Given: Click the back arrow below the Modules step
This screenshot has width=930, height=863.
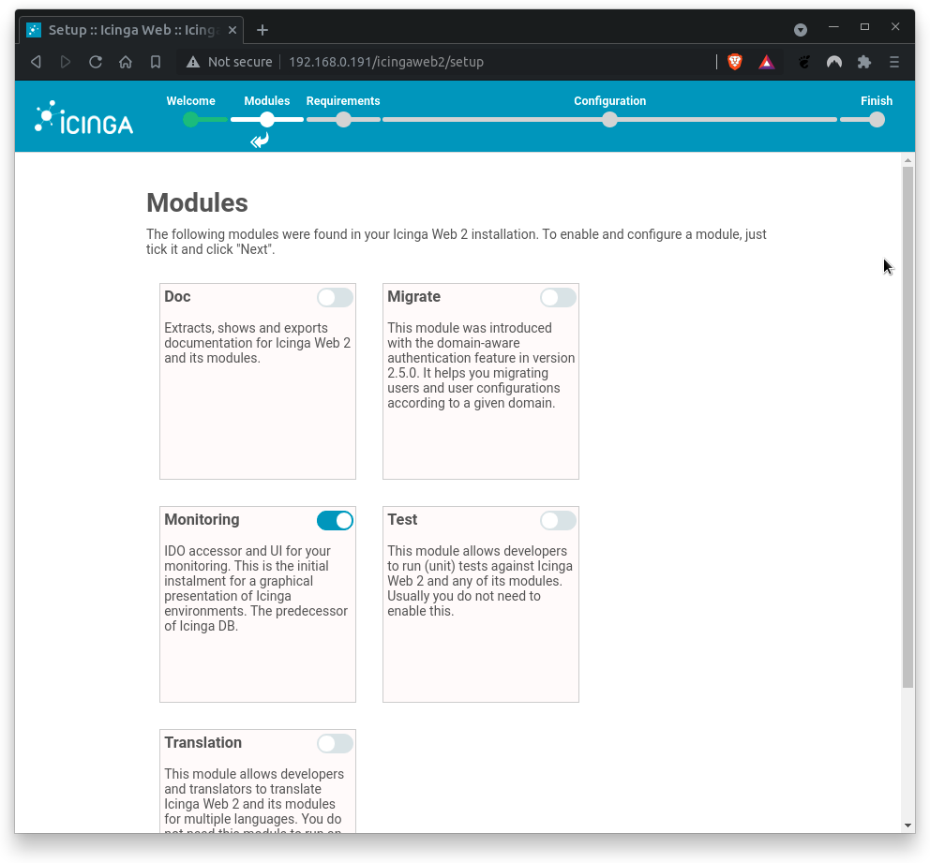Looking at the screenshot, I should click(259, 140).
